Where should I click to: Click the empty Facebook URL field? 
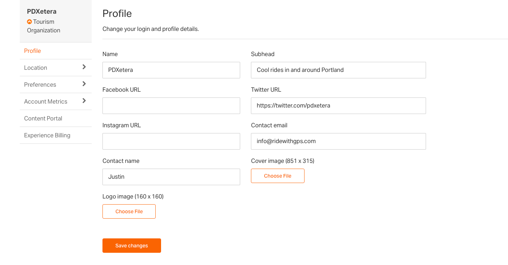tap(171, 106)
